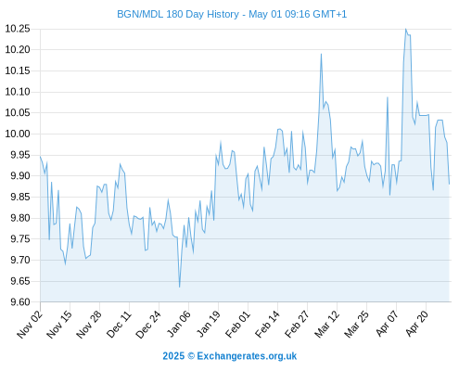The width and height of the screenshot is (459, 371).
Task: Select the Apr 20 date label
Action: pos(416,325)
